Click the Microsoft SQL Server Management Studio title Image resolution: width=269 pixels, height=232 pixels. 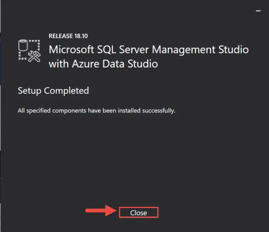tap(149, 49)
